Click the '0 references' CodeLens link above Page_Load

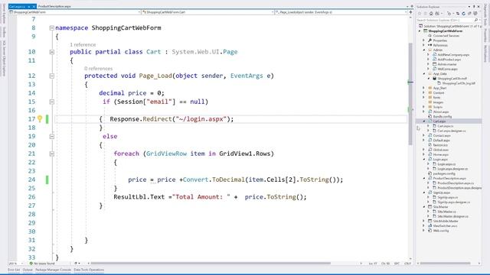point(99,69)
